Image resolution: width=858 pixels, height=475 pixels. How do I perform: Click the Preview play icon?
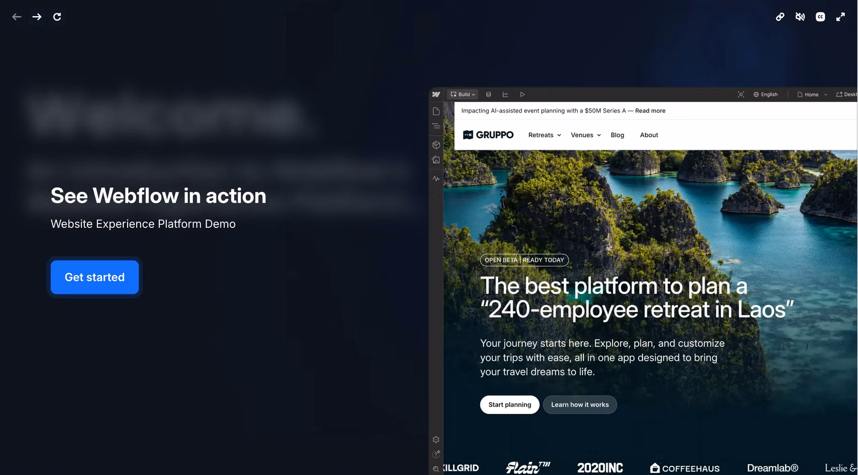pyautogui.click(x=522, y=94)
